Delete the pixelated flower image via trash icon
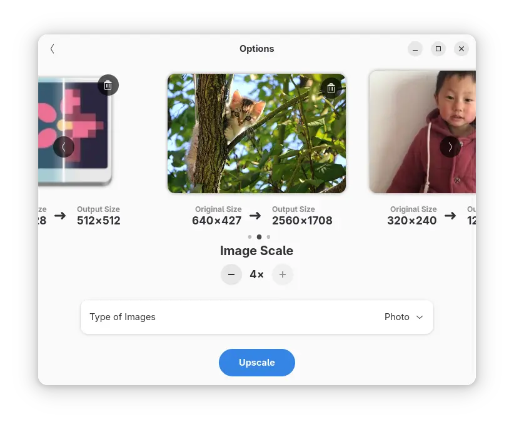This screenshot has height=427, width=514. pos(108,85)
